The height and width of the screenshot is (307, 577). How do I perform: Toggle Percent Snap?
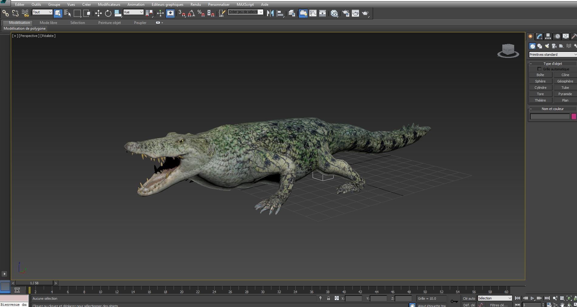[x=201, y=13]
